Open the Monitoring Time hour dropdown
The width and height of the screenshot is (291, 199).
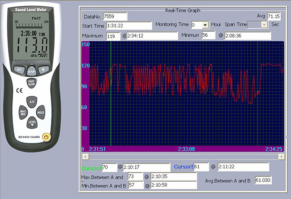pyautogui.click(x=205, y=25)
